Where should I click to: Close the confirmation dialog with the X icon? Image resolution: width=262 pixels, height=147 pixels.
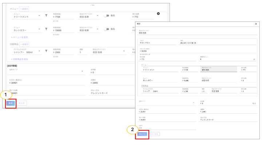(x=256, y=24)
